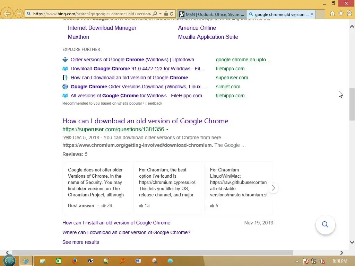The image size is (355, 266).
Task: Click Uptodown favicon beside Older versions link
Action: 65,60
